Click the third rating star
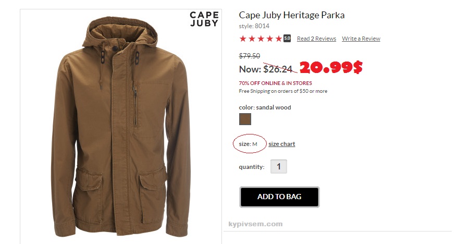 (261, 39)
